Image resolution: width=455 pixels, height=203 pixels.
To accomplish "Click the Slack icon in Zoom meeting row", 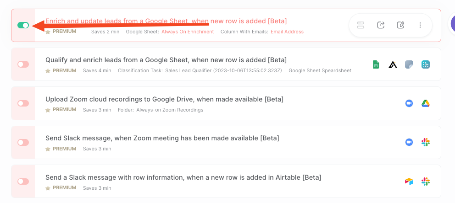I will [x=425, y=142].
